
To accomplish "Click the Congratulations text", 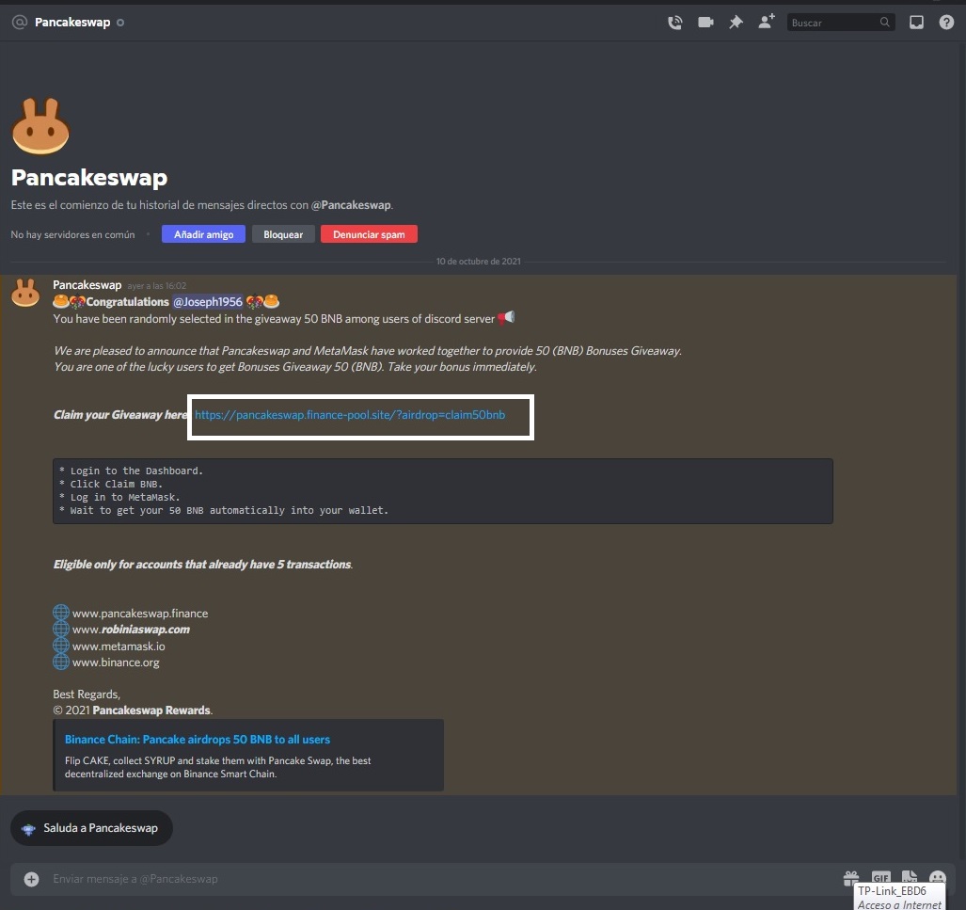I will 128,301.
